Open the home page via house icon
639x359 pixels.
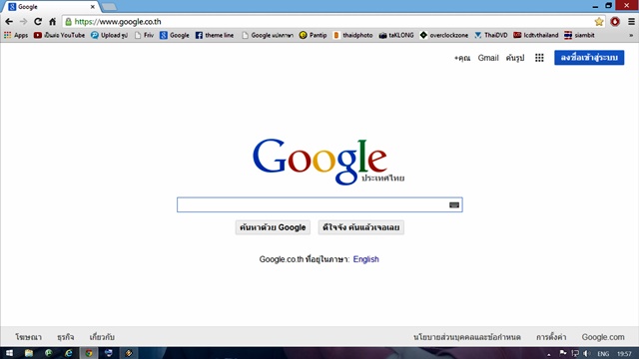pos(53,22)
